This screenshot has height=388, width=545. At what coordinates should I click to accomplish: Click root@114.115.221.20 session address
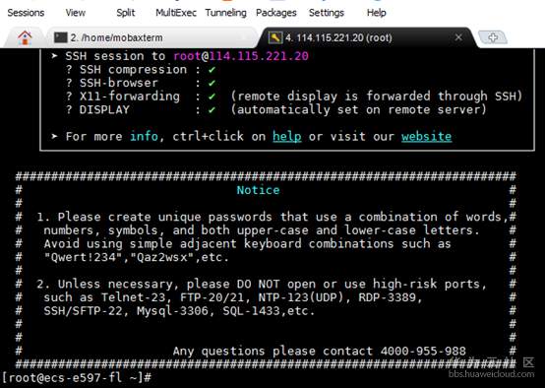tap(241, 56)
